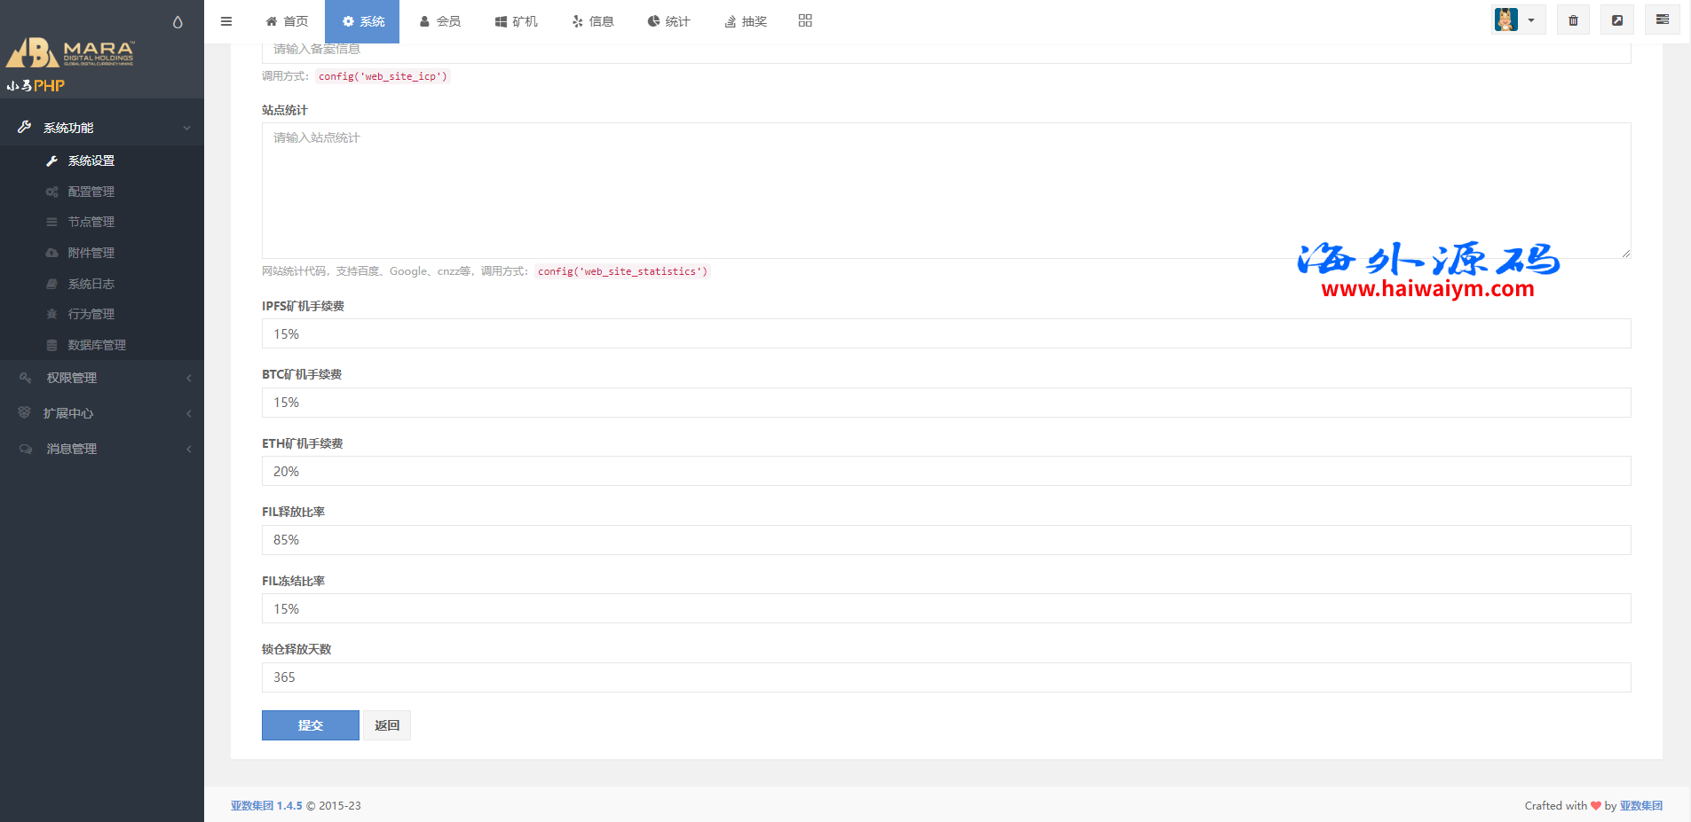Expand the 消息管理 sidebar section

(102, 449)
